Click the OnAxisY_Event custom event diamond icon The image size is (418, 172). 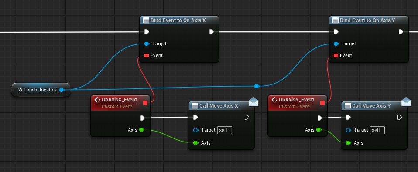tap(274, 100)
